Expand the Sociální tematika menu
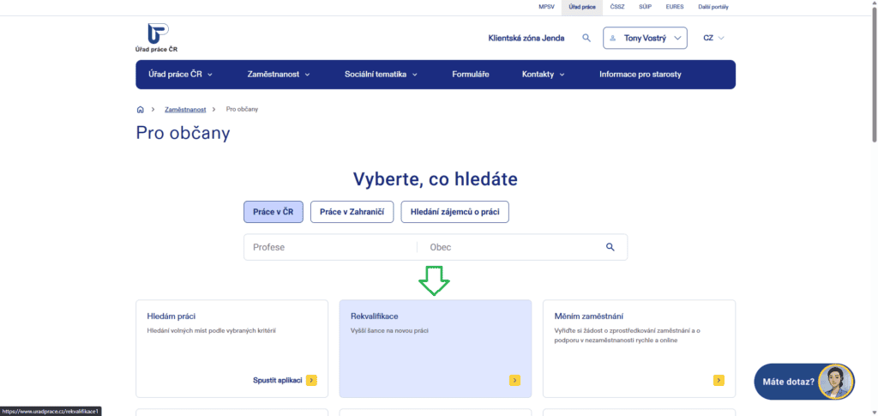 click(x=381, y=75)
